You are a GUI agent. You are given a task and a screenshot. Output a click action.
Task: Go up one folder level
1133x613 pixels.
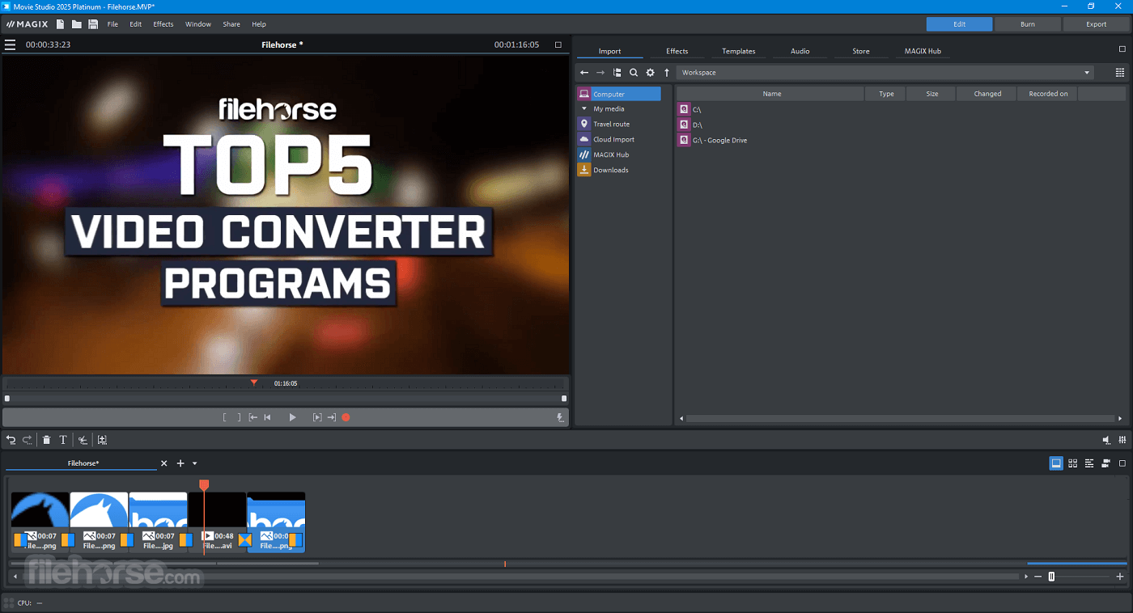click(x=667, y=73)
